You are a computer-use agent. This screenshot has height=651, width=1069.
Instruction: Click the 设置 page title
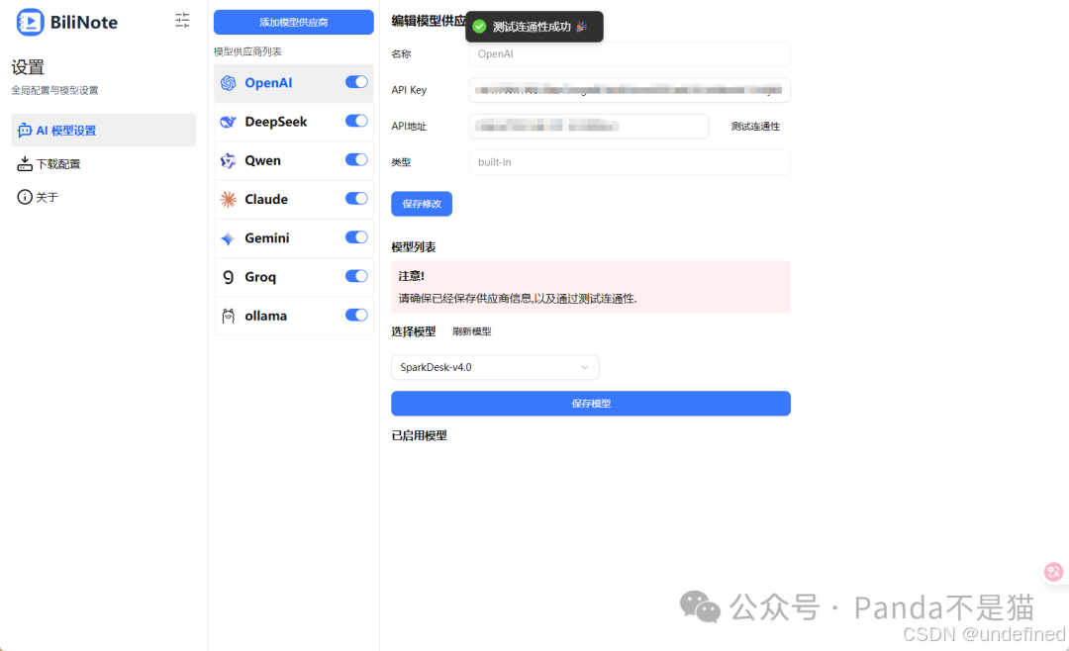coord(28,67)
